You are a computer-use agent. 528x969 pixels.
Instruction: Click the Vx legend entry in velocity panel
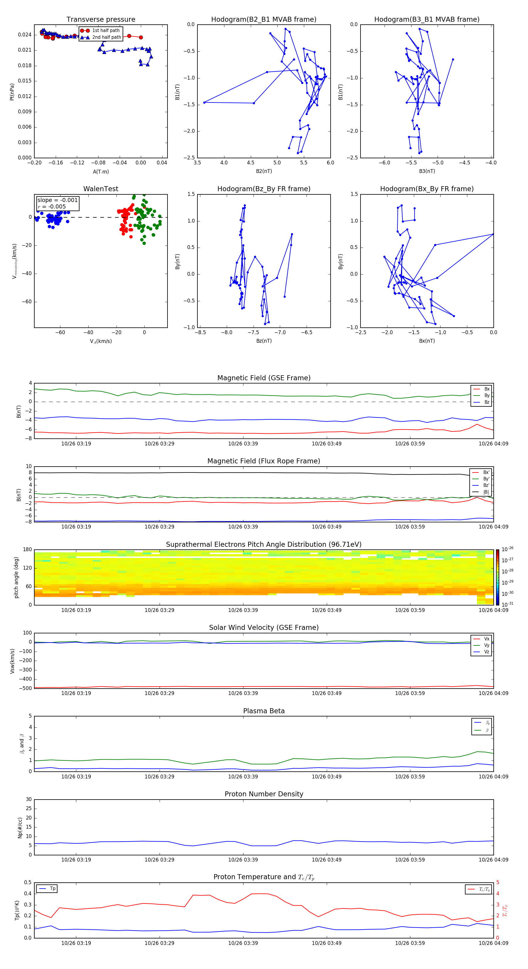(482, 639)
